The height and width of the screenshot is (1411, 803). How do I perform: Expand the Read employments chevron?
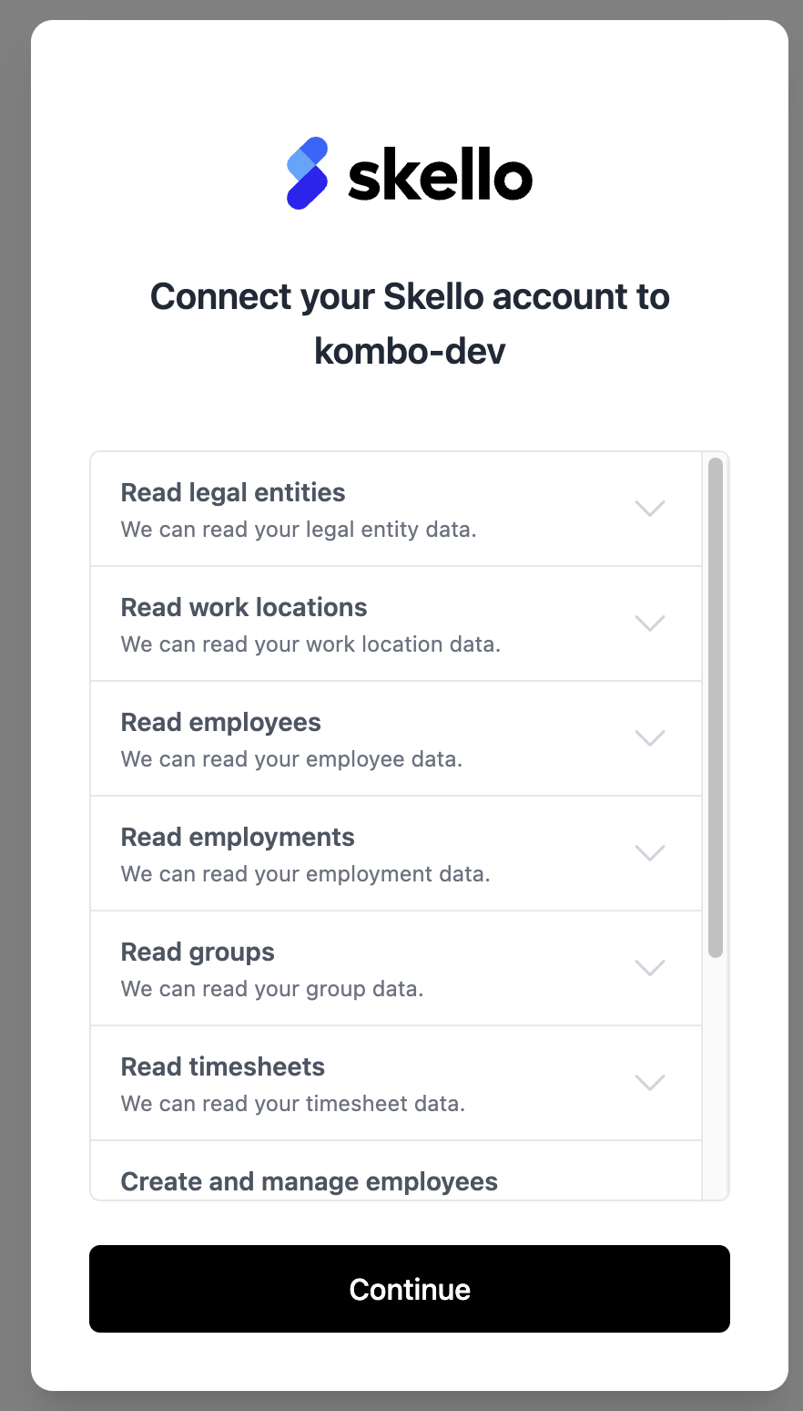650,853
